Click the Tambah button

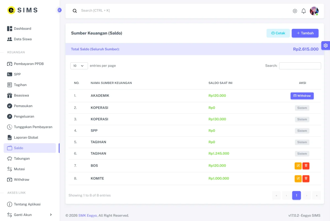coord(305,33)
